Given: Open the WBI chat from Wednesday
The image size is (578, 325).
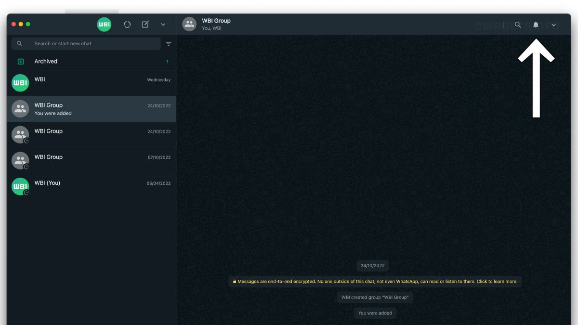Looking at the screenshot, I should (92, 83).
